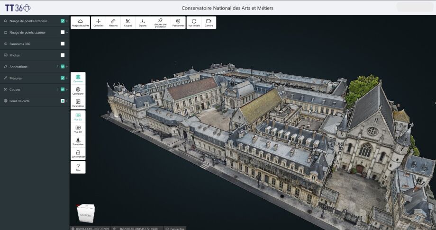Screen dimensions: 436x230
Task: Select the Mesures ruler tool in toolbar
Action: coord(113,22)
